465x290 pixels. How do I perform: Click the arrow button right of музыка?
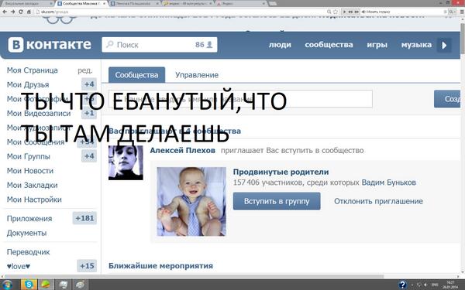444,46
